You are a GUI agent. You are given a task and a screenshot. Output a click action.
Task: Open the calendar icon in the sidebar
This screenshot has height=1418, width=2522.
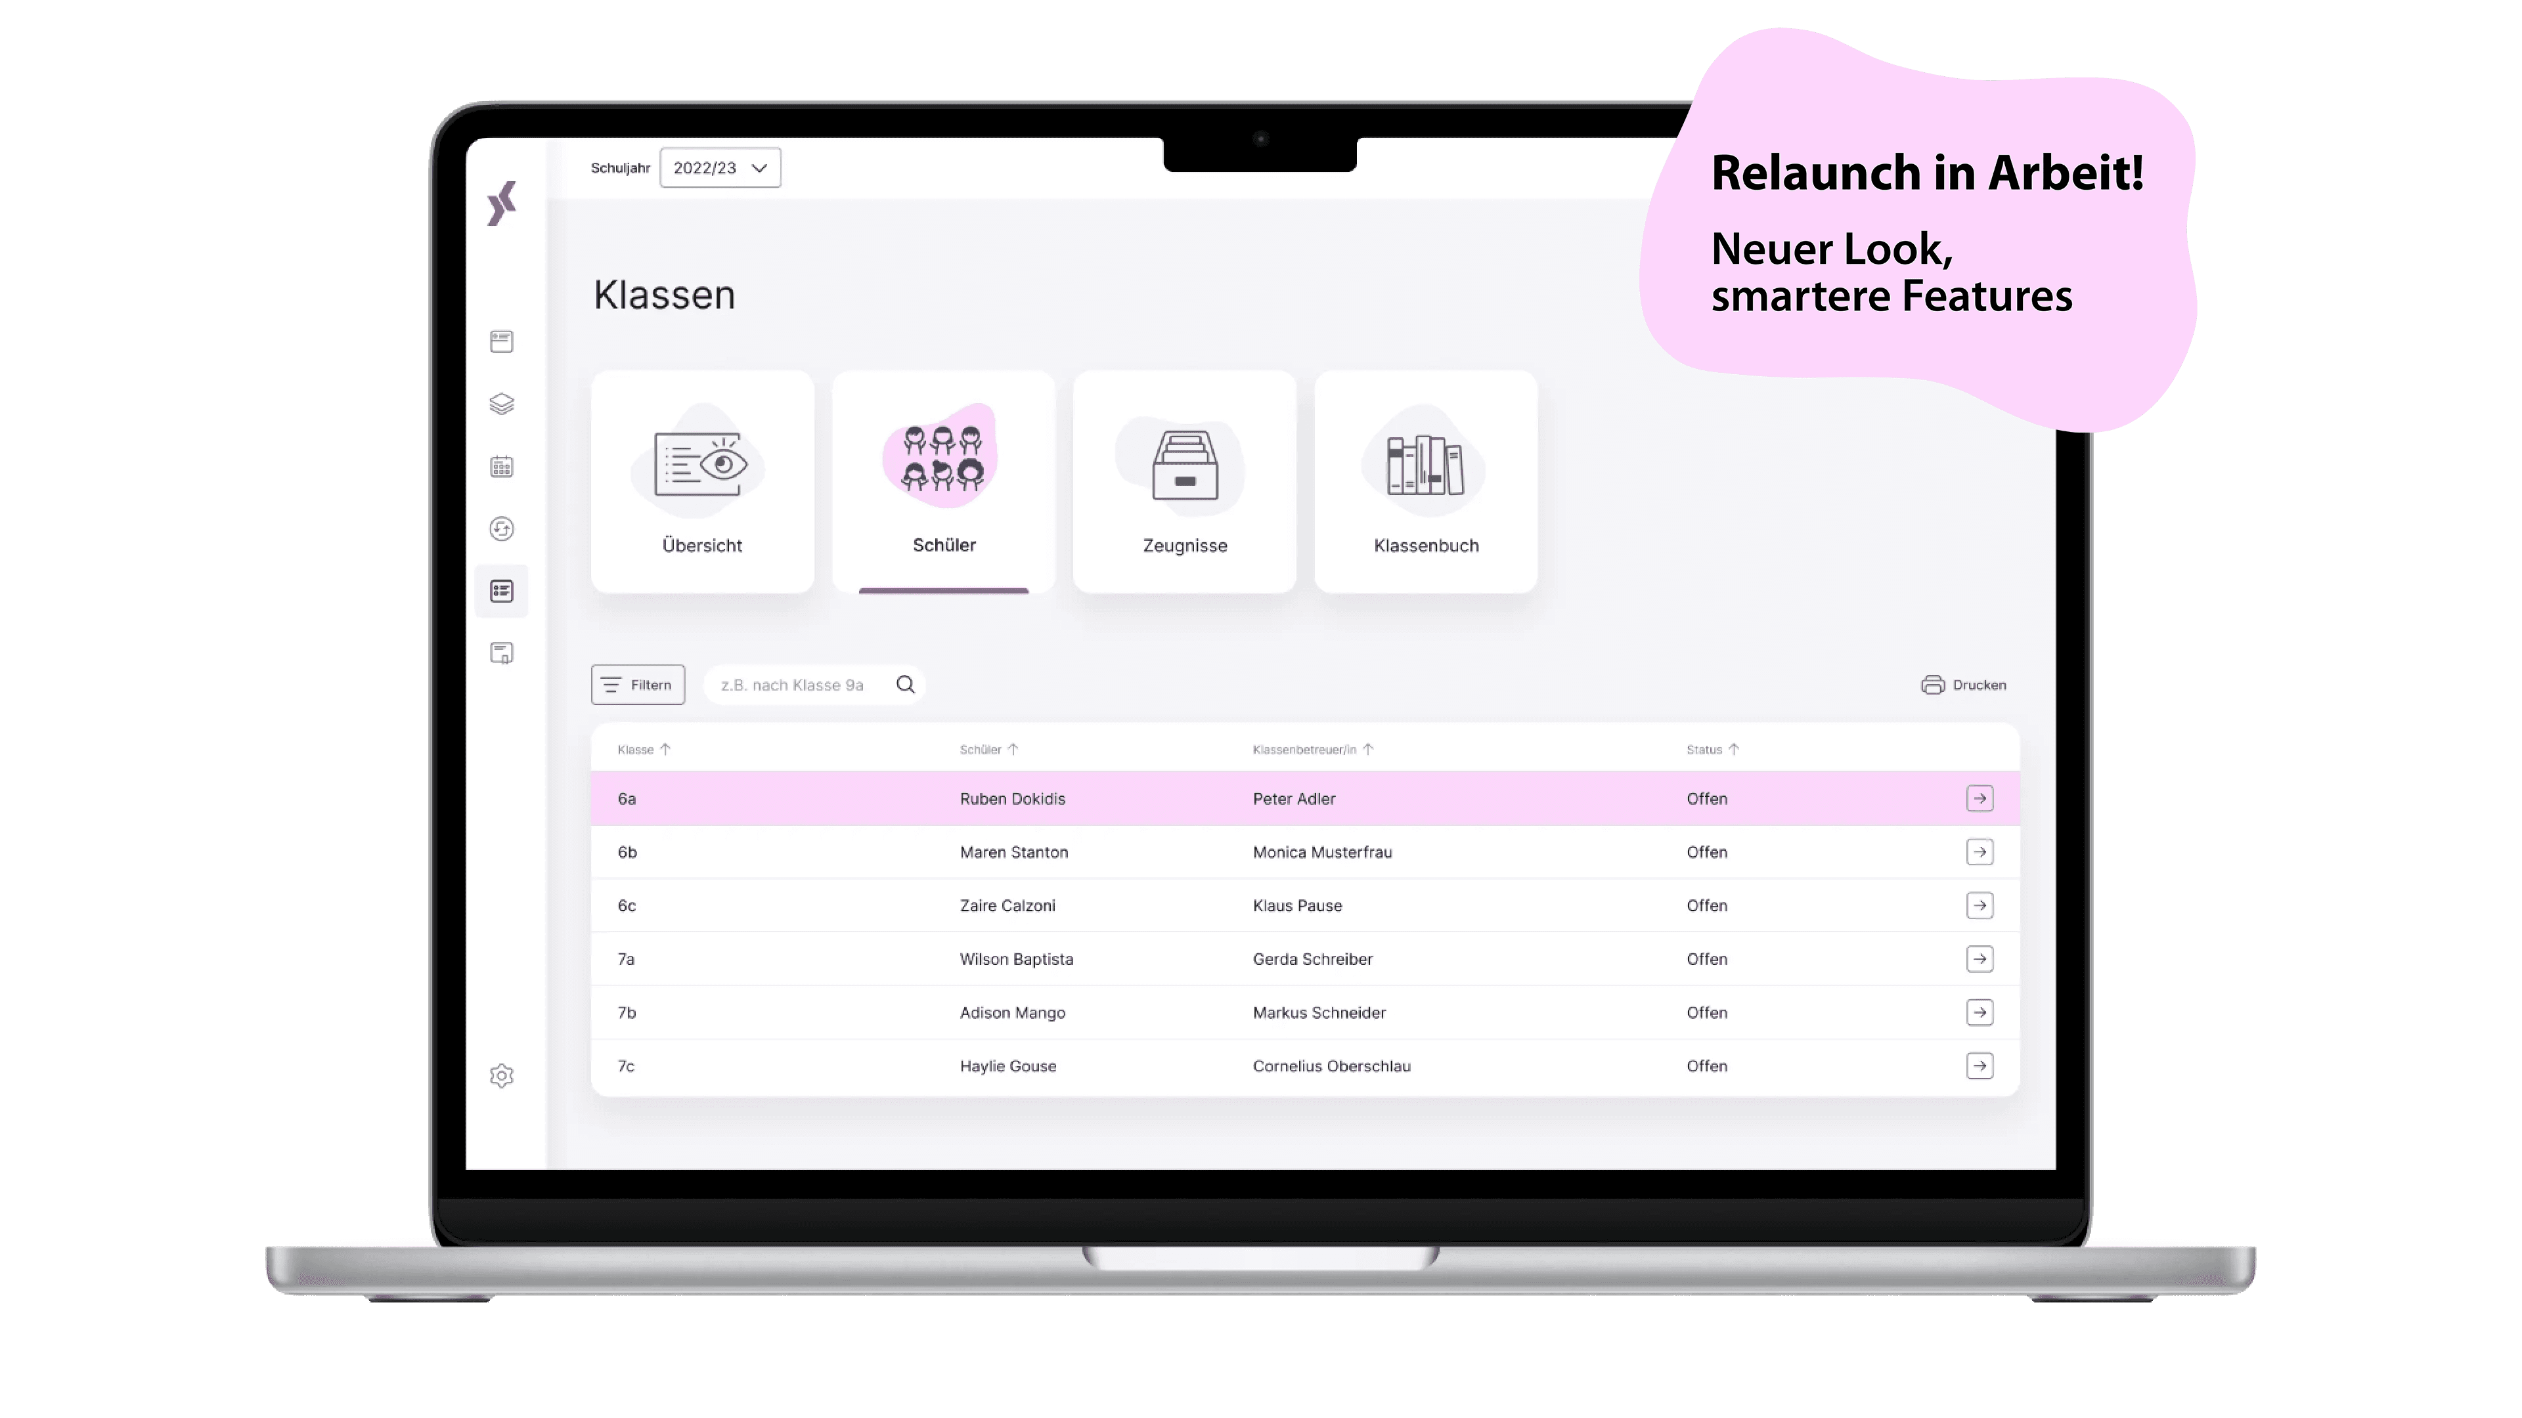(502, 467)
